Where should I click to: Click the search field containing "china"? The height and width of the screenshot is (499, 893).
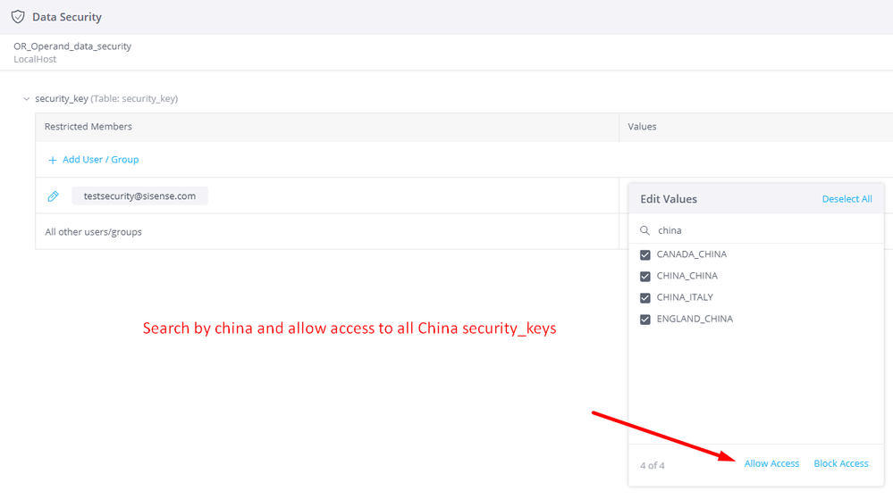(760, 230)
